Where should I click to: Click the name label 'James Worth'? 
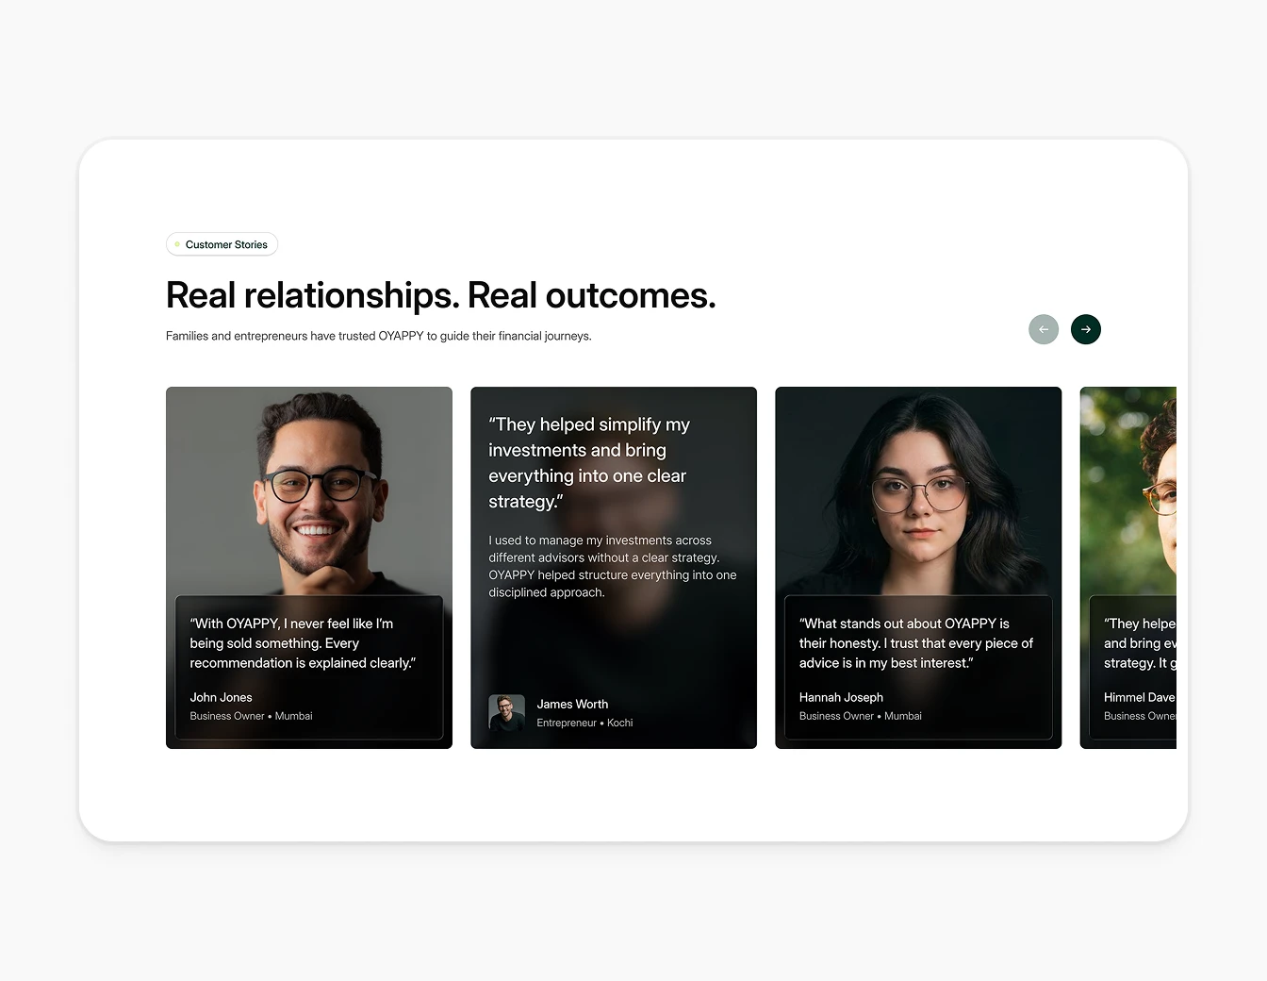572,704
